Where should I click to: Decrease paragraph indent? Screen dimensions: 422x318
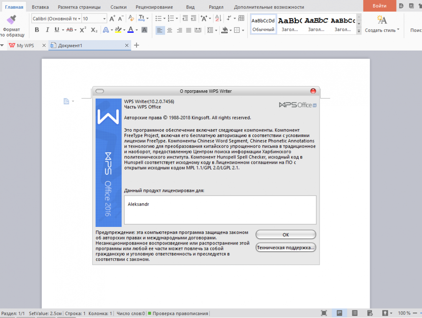(185, 18)
